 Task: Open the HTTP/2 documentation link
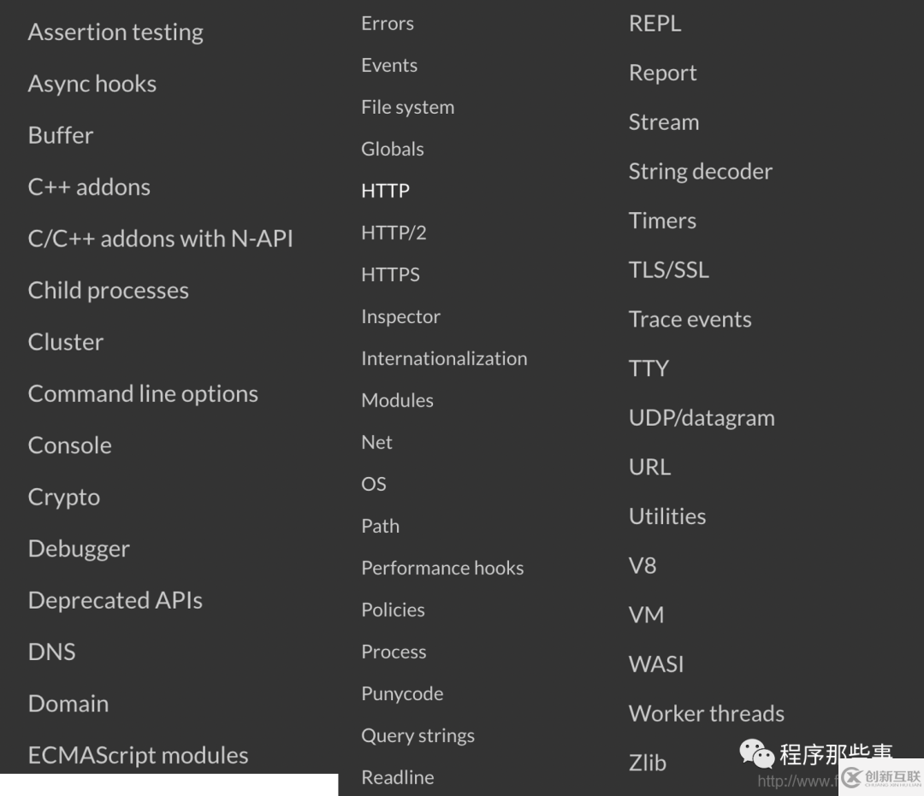pos(394,233)
